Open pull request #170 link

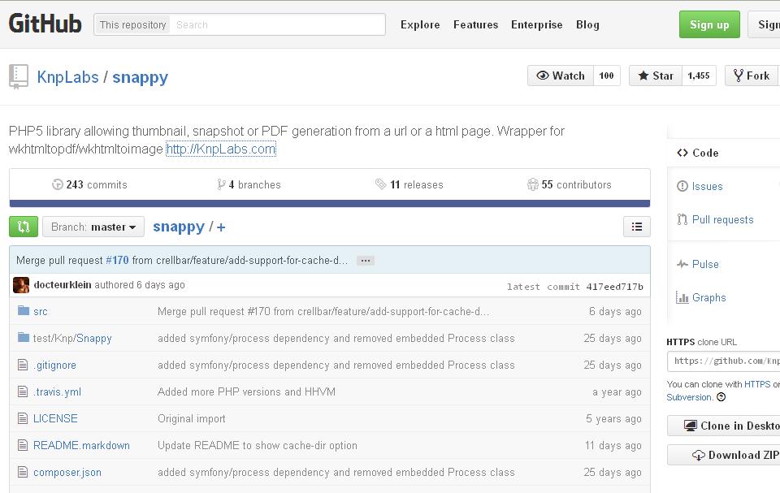pos(117,260)
